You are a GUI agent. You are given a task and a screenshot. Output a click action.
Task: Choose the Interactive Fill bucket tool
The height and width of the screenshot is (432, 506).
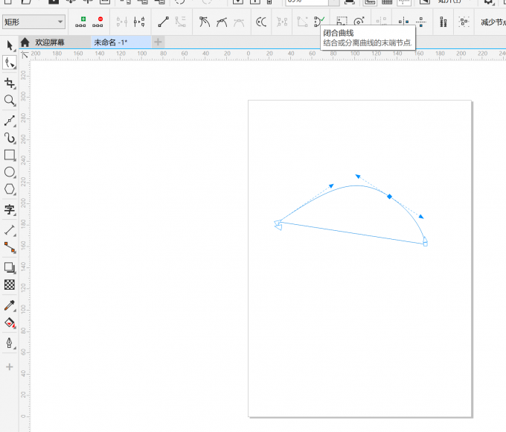10,323
